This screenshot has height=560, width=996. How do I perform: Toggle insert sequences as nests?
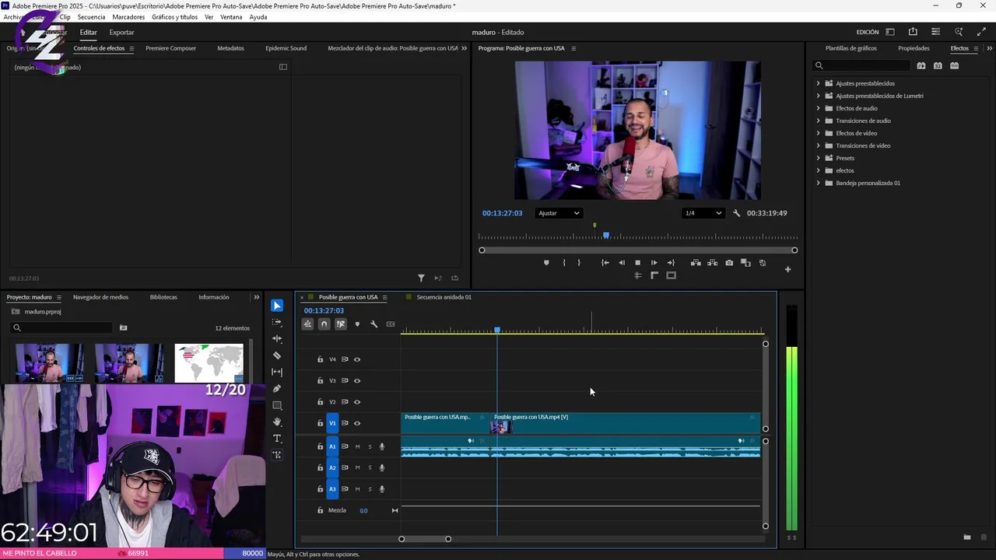[x=307, y=324]
